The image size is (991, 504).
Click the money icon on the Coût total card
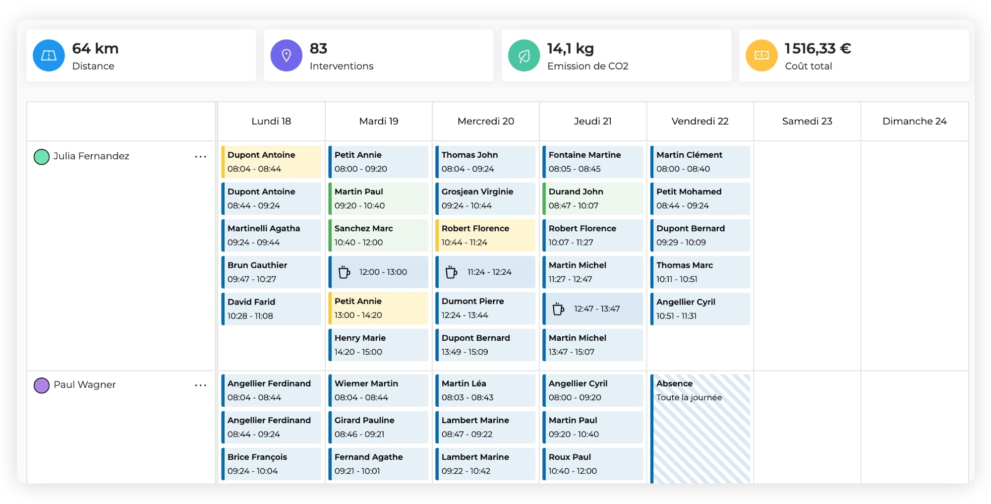pos(761,55)
